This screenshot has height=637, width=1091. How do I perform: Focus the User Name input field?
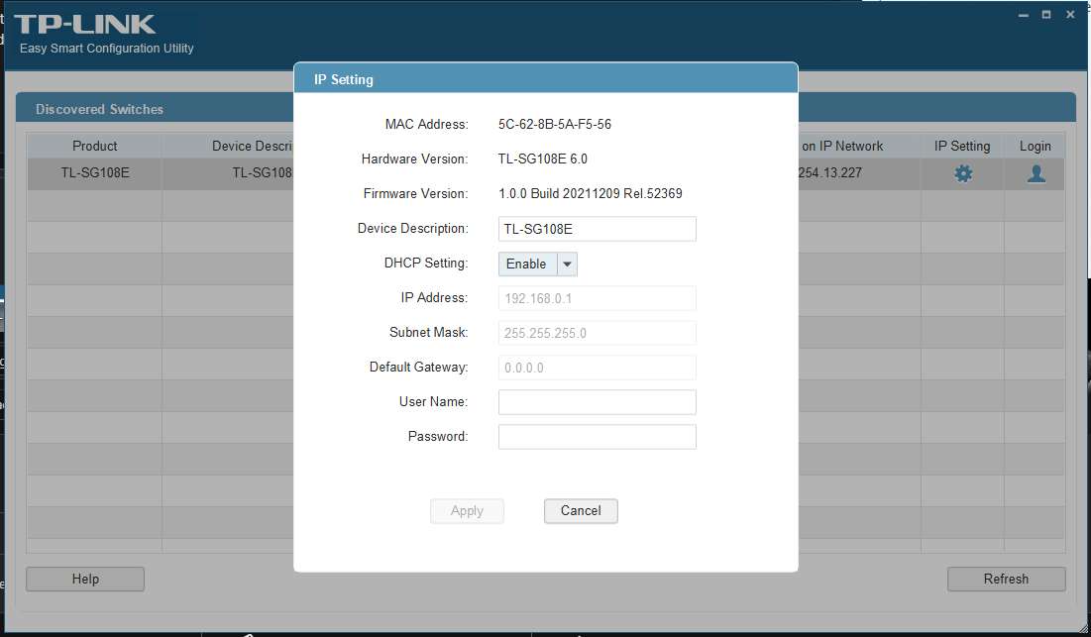[597, 402]
